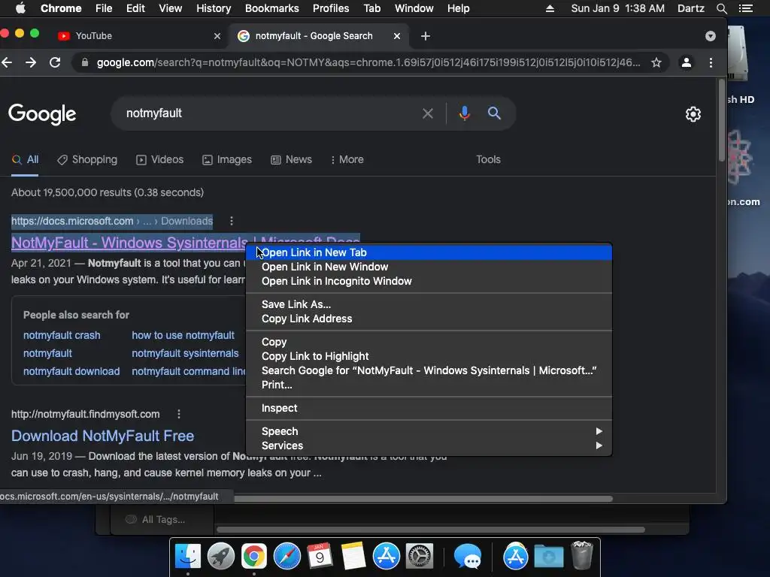This screenshot has width=770, height=577.
Task: Open Chrome three-dot menu
Action: 711,62
